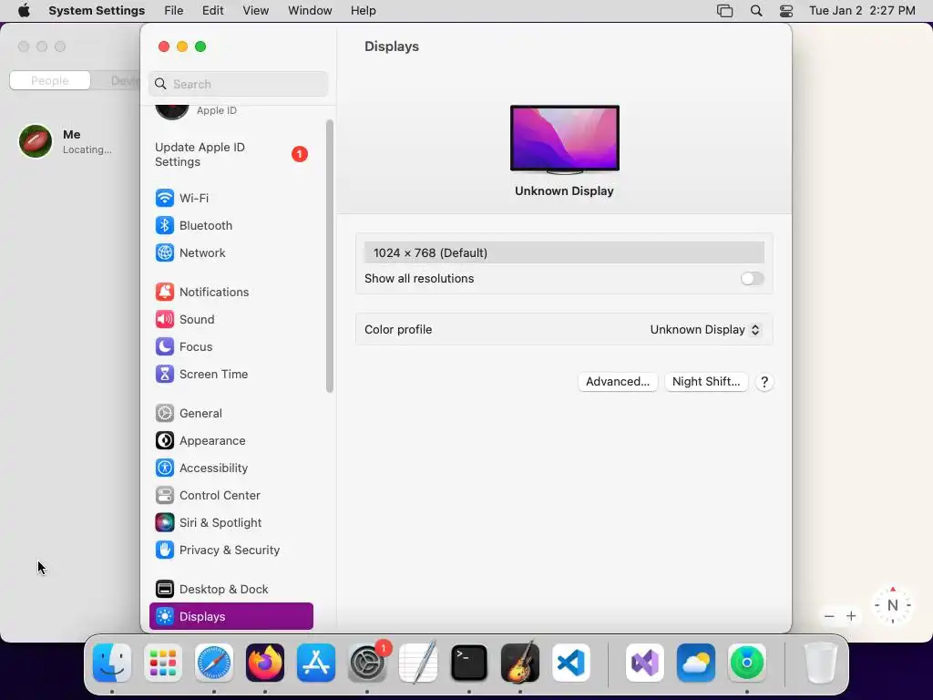Viewport: 933px width, 700px height.
Task: Click System Settings icon in Dock
Action: (367, 663)
